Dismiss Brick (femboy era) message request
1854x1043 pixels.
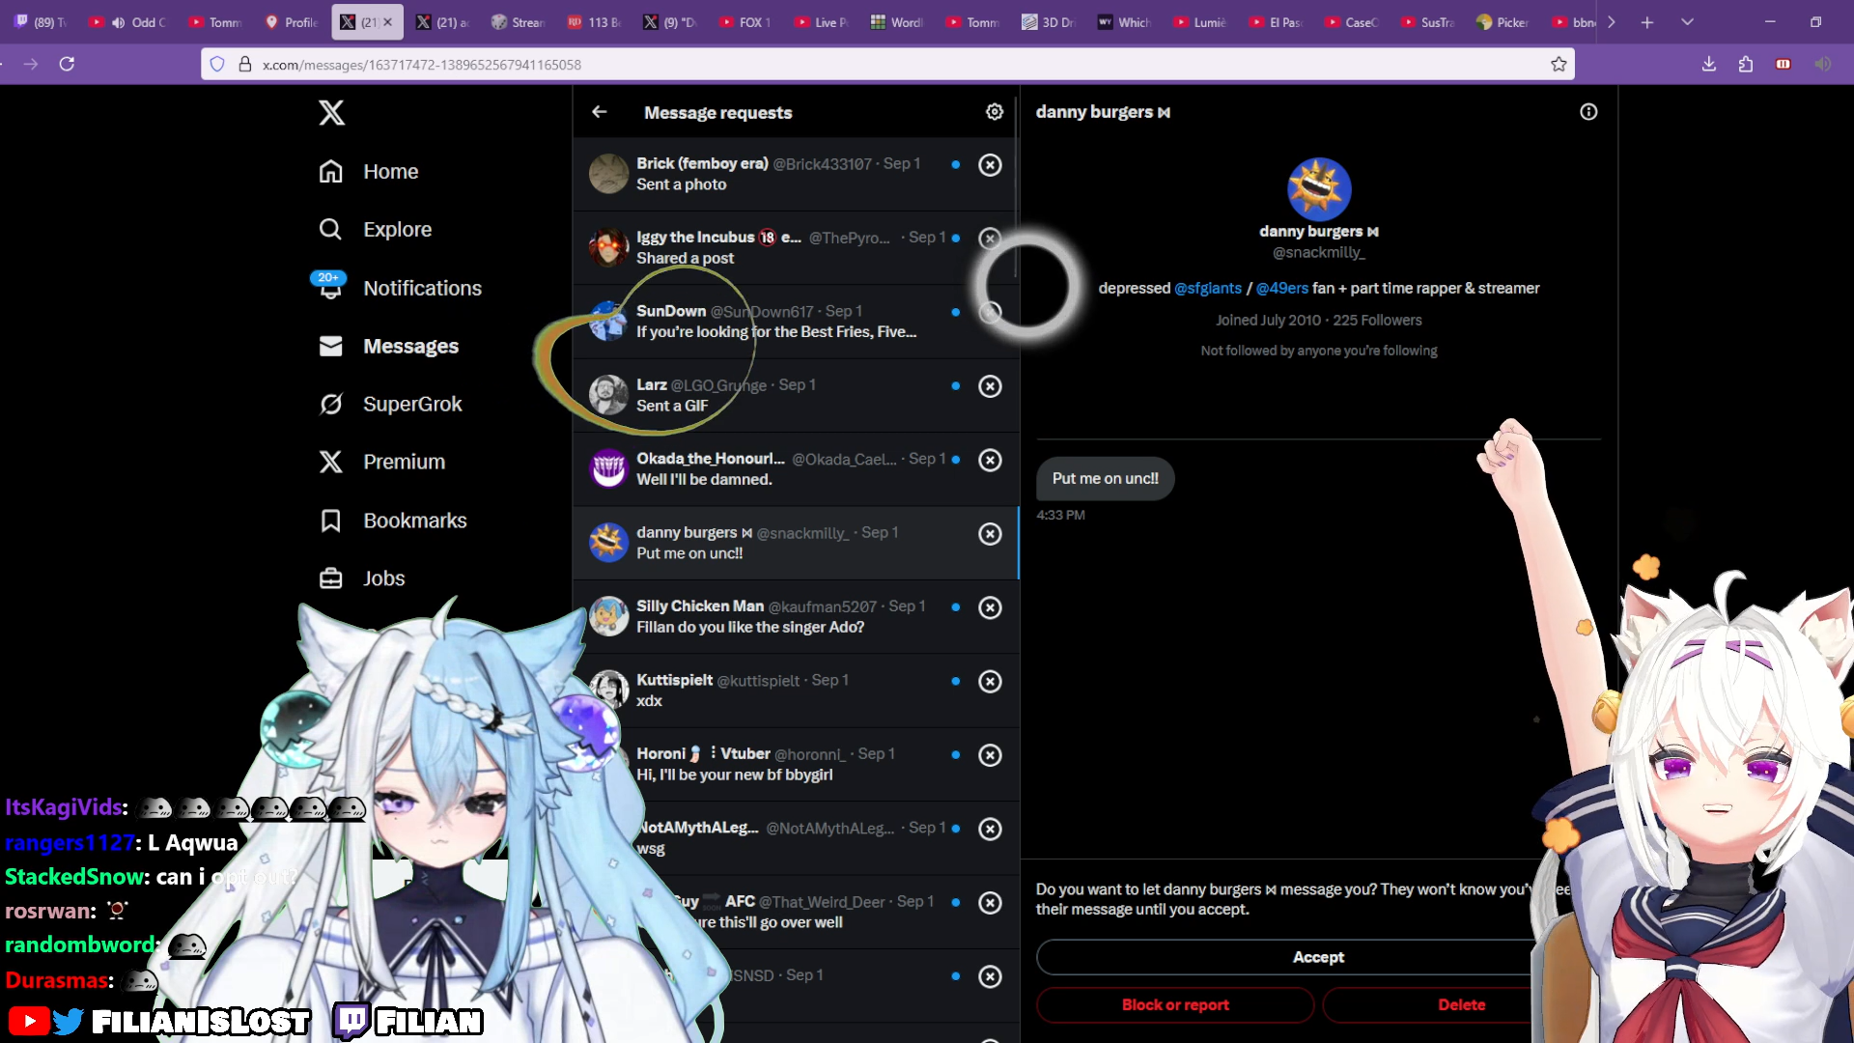click(990, 165)
